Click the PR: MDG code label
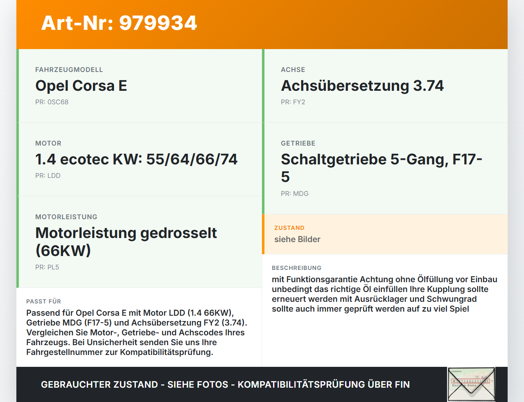This screenshot has width=524, height=402. [x=295, y=193]
